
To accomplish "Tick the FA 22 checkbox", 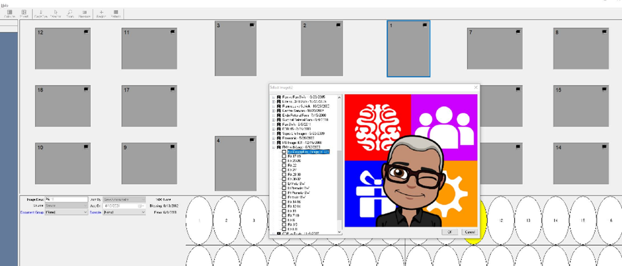I will (x=284, y=165).
